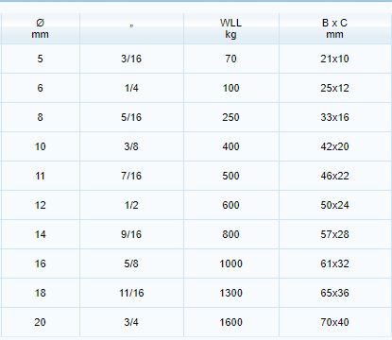Click the 250 WLL value
392x340 pixels.
click(x=231, y=117)
